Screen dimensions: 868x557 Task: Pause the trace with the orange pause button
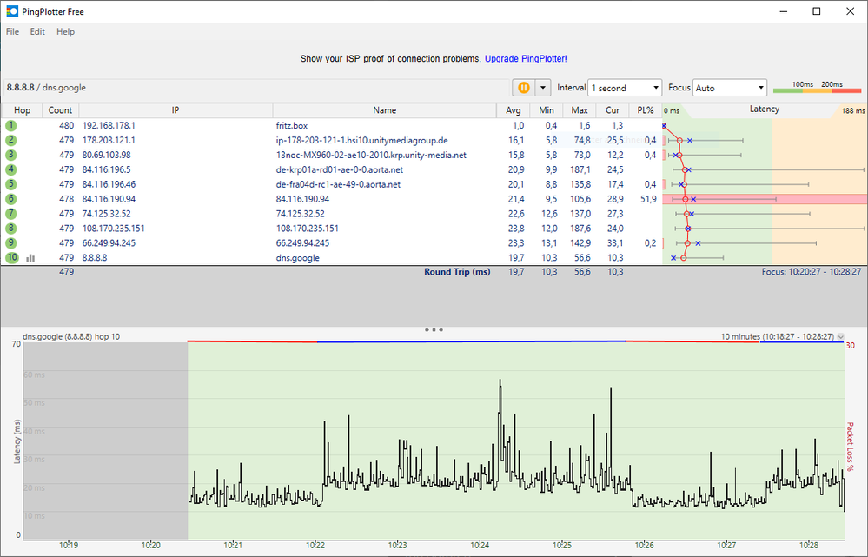coord(523,88)
